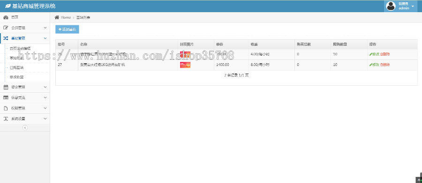Click 删除 in the first table row
Image resolution: width=422 pixels, height=183 pixels.
click(385, 54)
